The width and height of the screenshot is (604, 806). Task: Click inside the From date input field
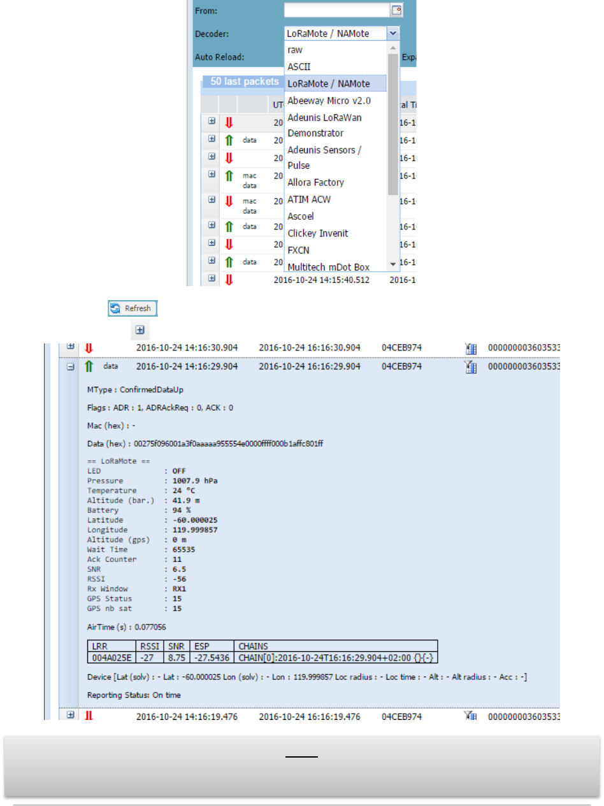coord(337,10)
